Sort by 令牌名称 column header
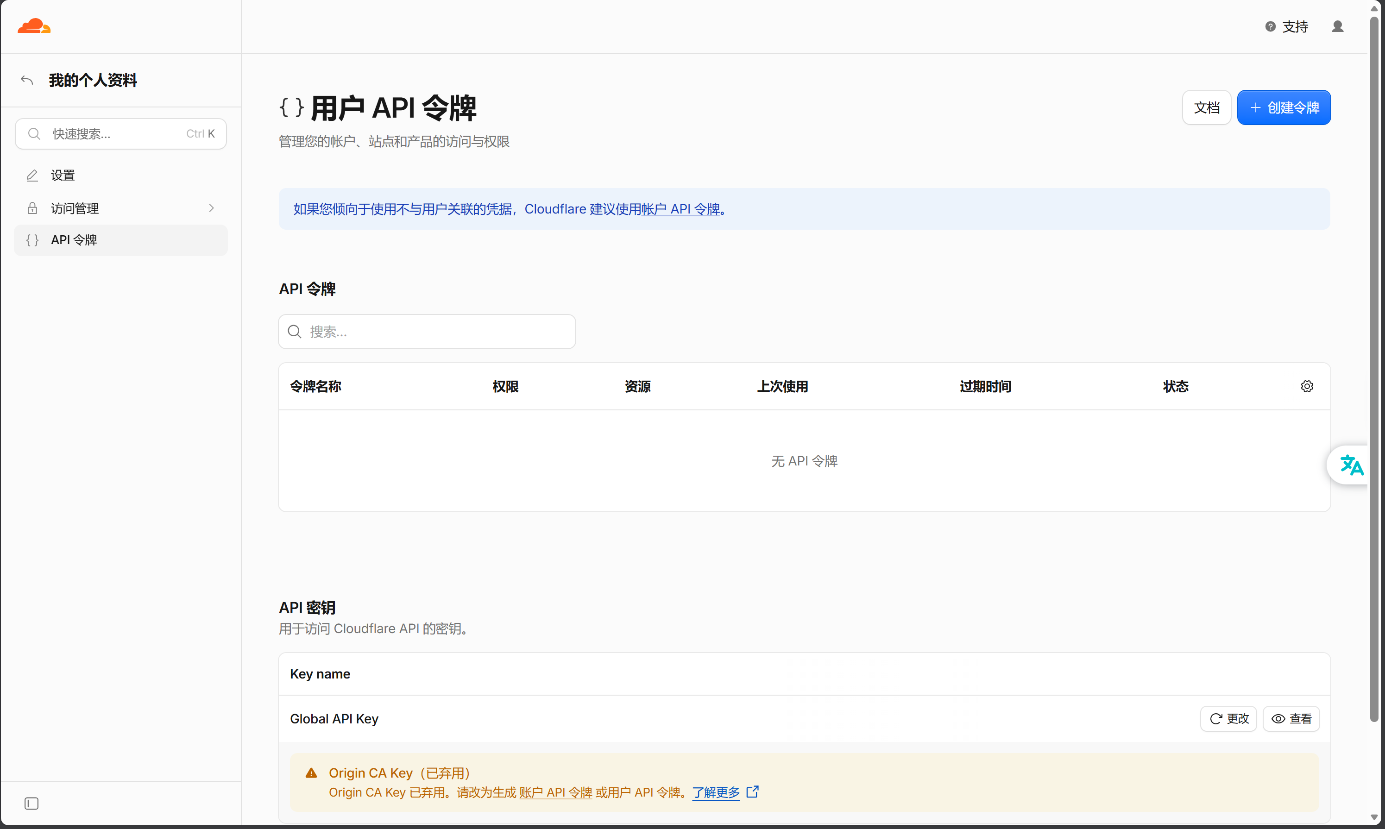 click(x=315, y=386)
